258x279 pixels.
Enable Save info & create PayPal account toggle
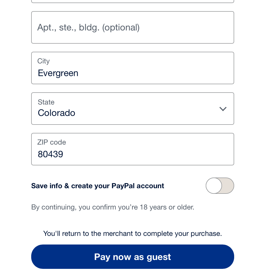pyautogui.click(x=220, y=186)
